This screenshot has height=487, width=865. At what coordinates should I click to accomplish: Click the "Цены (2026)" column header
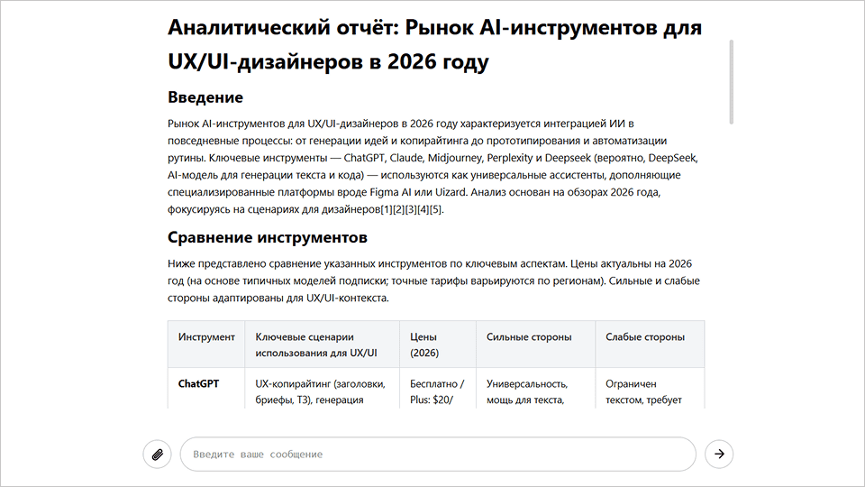click(x=438, y=344)
